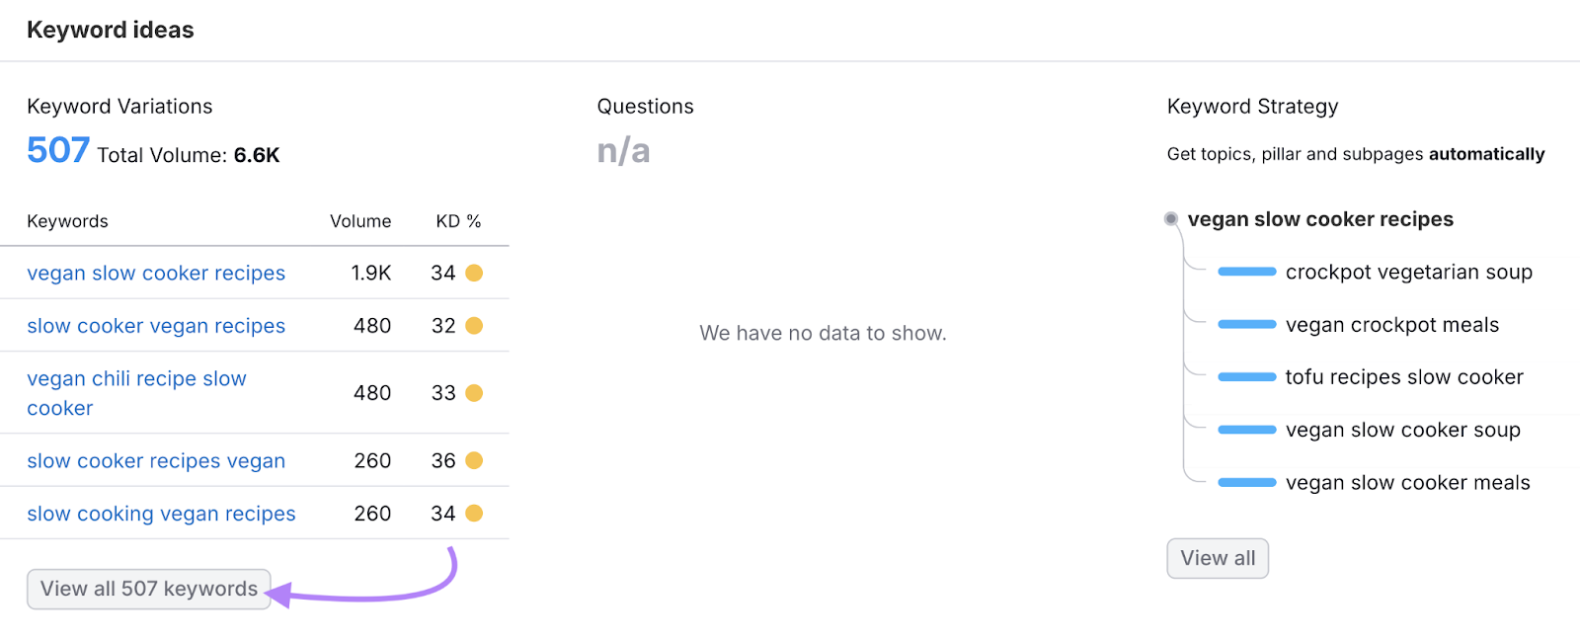Click the gray root node of keyword tree
This screenshot has height=642, width=1580.
(1171, 219)
